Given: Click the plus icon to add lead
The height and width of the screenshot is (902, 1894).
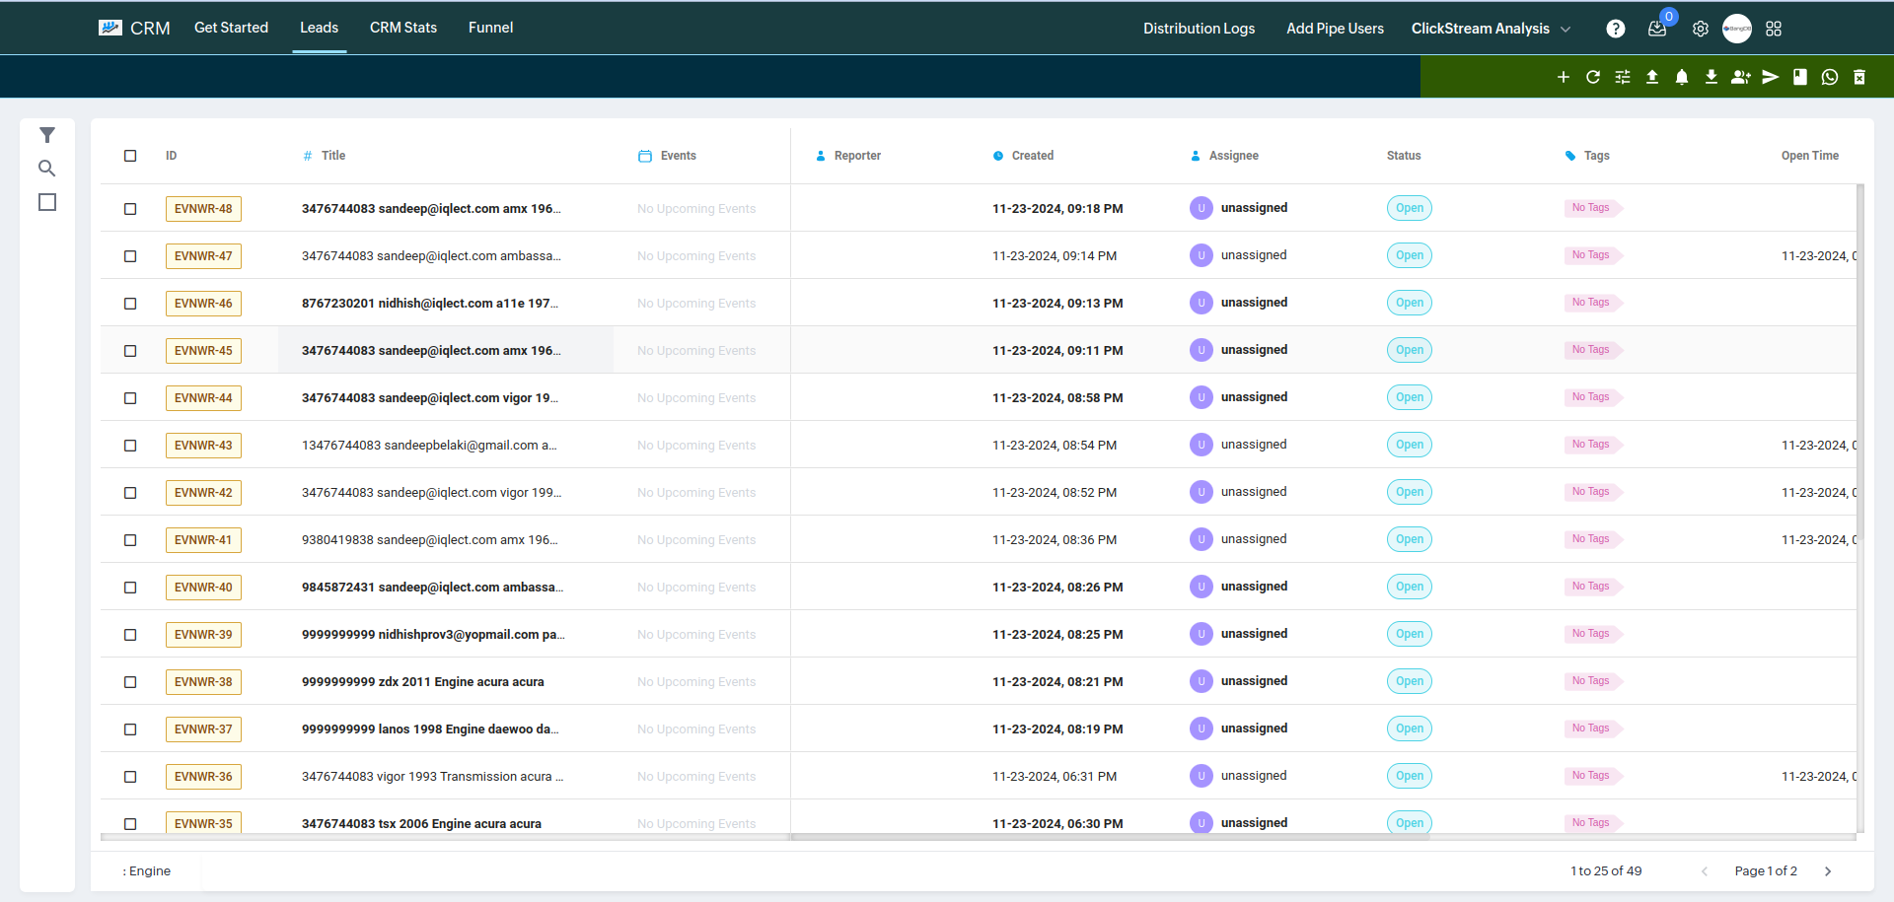Looking at the screenshot, I should click(x=1564, y=77).
